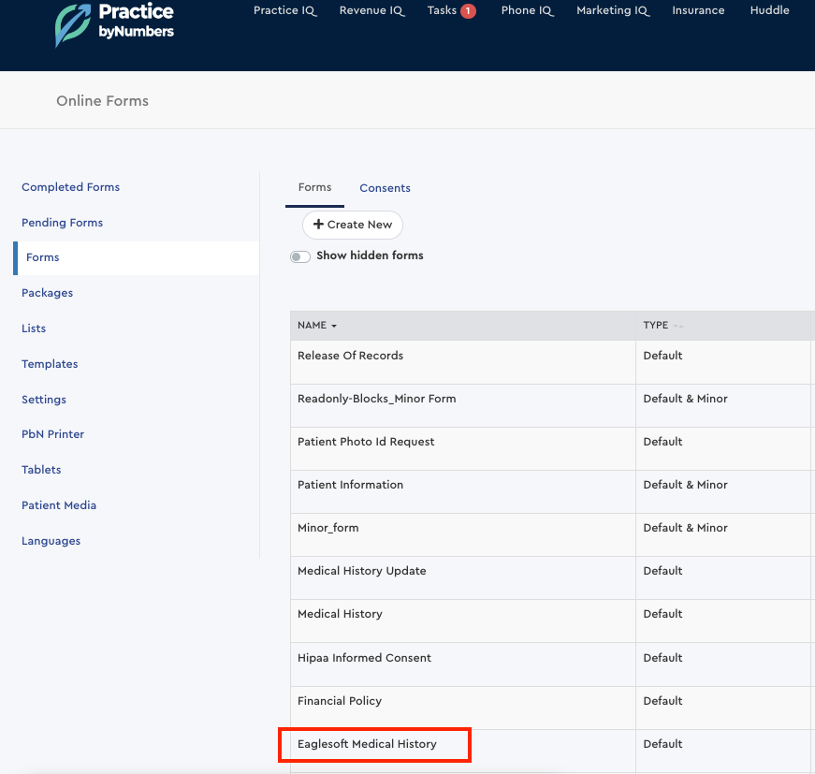Open Pending Forms in the sidebar

(x=62, y=223)
